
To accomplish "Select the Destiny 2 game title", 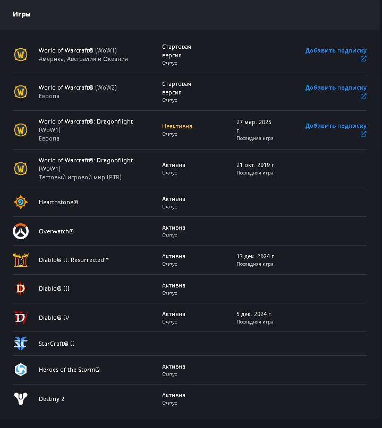I will click(x=52, y=399).
